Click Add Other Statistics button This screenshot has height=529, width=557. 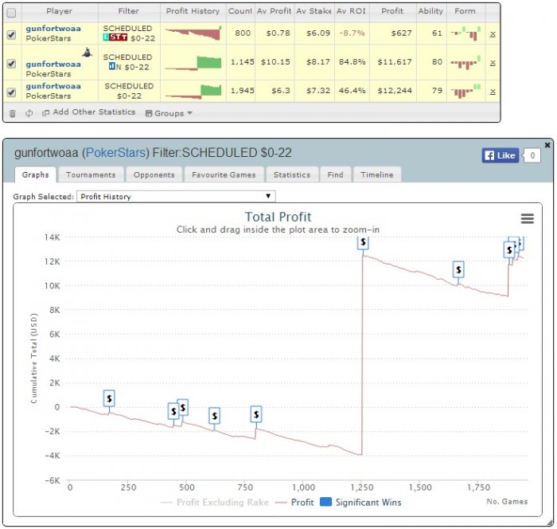(x=89, y=112)
